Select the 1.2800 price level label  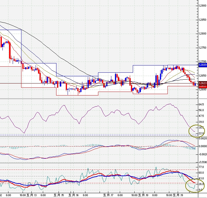coord(202,34)
